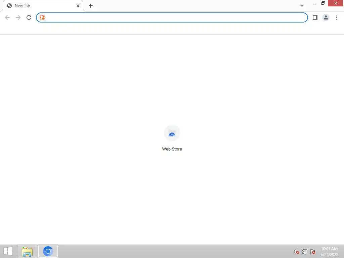Minimize the browser window
Image resolution: width=344 pixels, height=258 pixels.
coord(314,3)
